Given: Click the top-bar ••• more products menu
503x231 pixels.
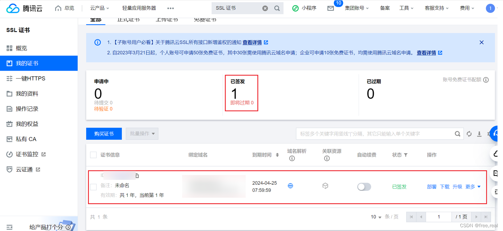Looking at the screenshot, I should (170, 8).
